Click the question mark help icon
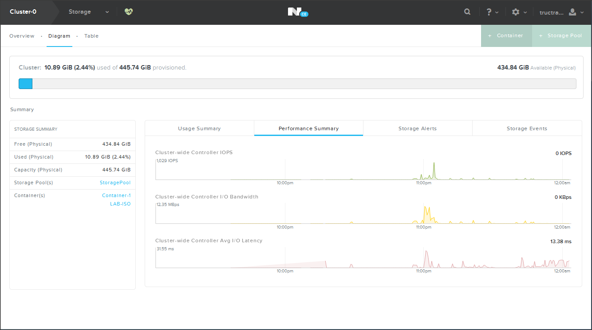592x330 pixels. pos(489,12)
